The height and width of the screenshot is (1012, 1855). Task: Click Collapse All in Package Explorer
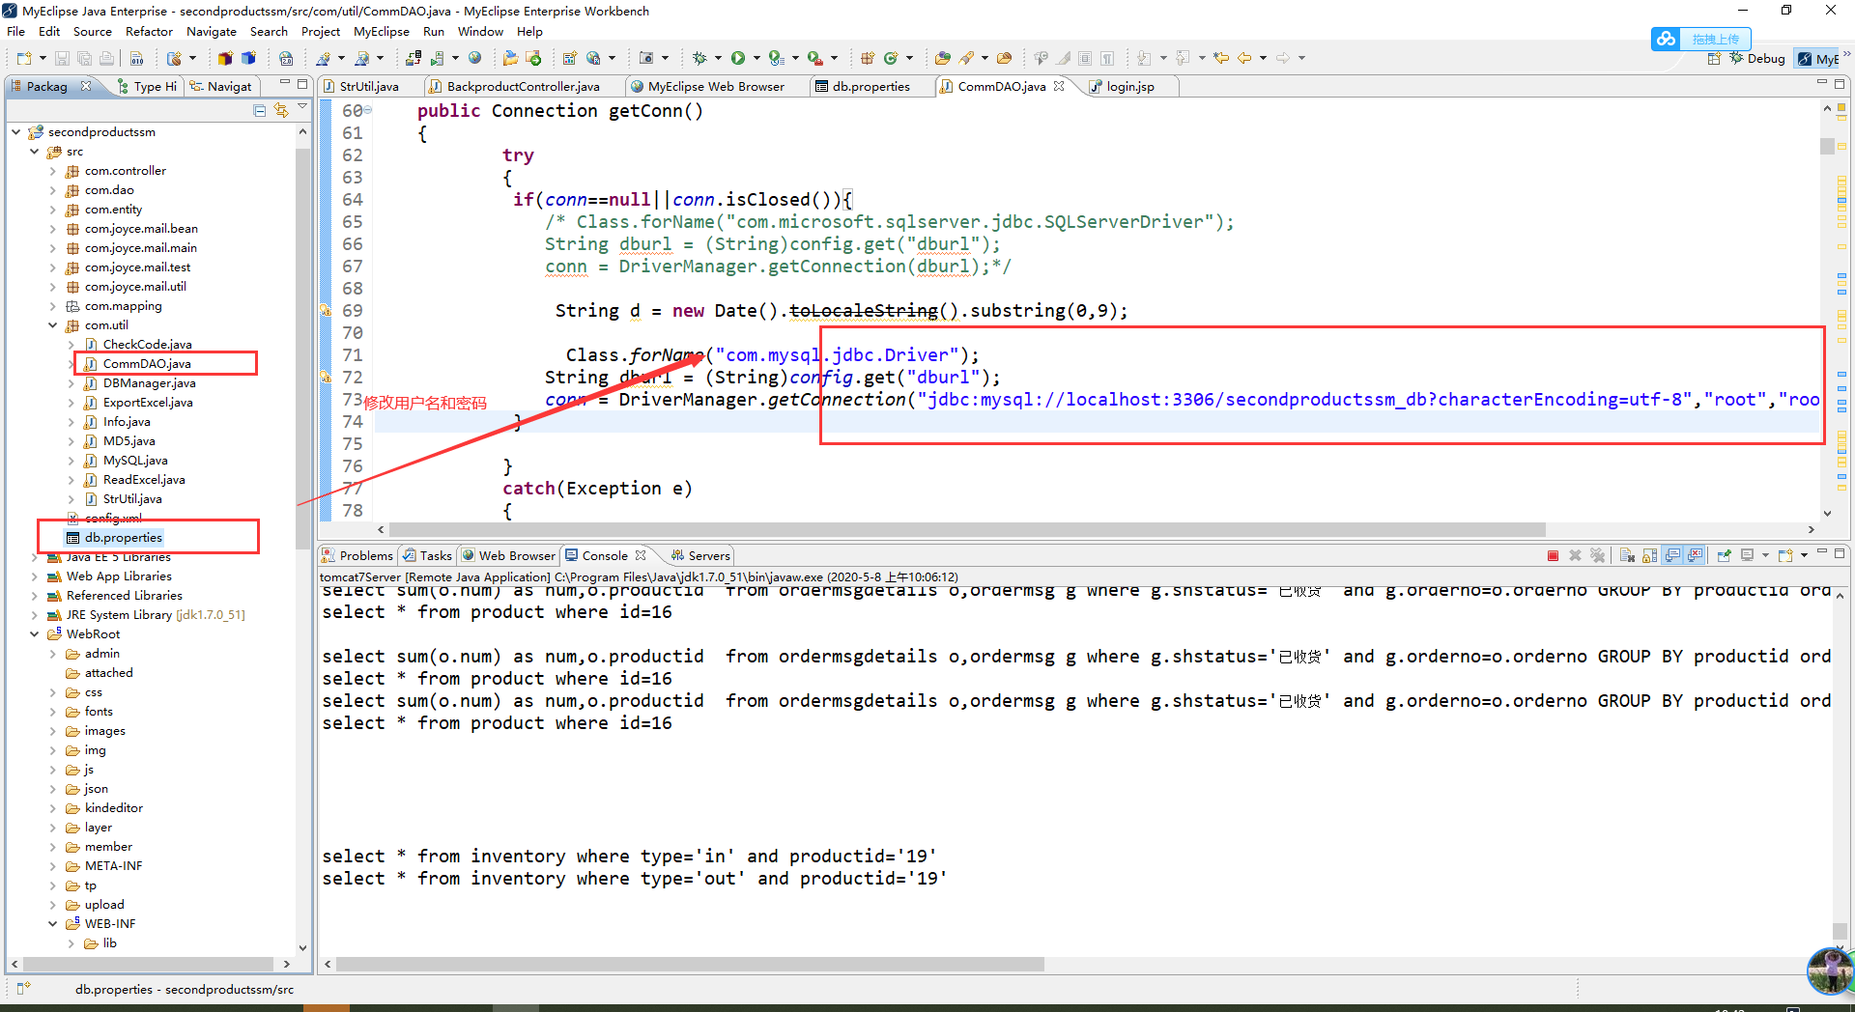[x=259, y=111]
